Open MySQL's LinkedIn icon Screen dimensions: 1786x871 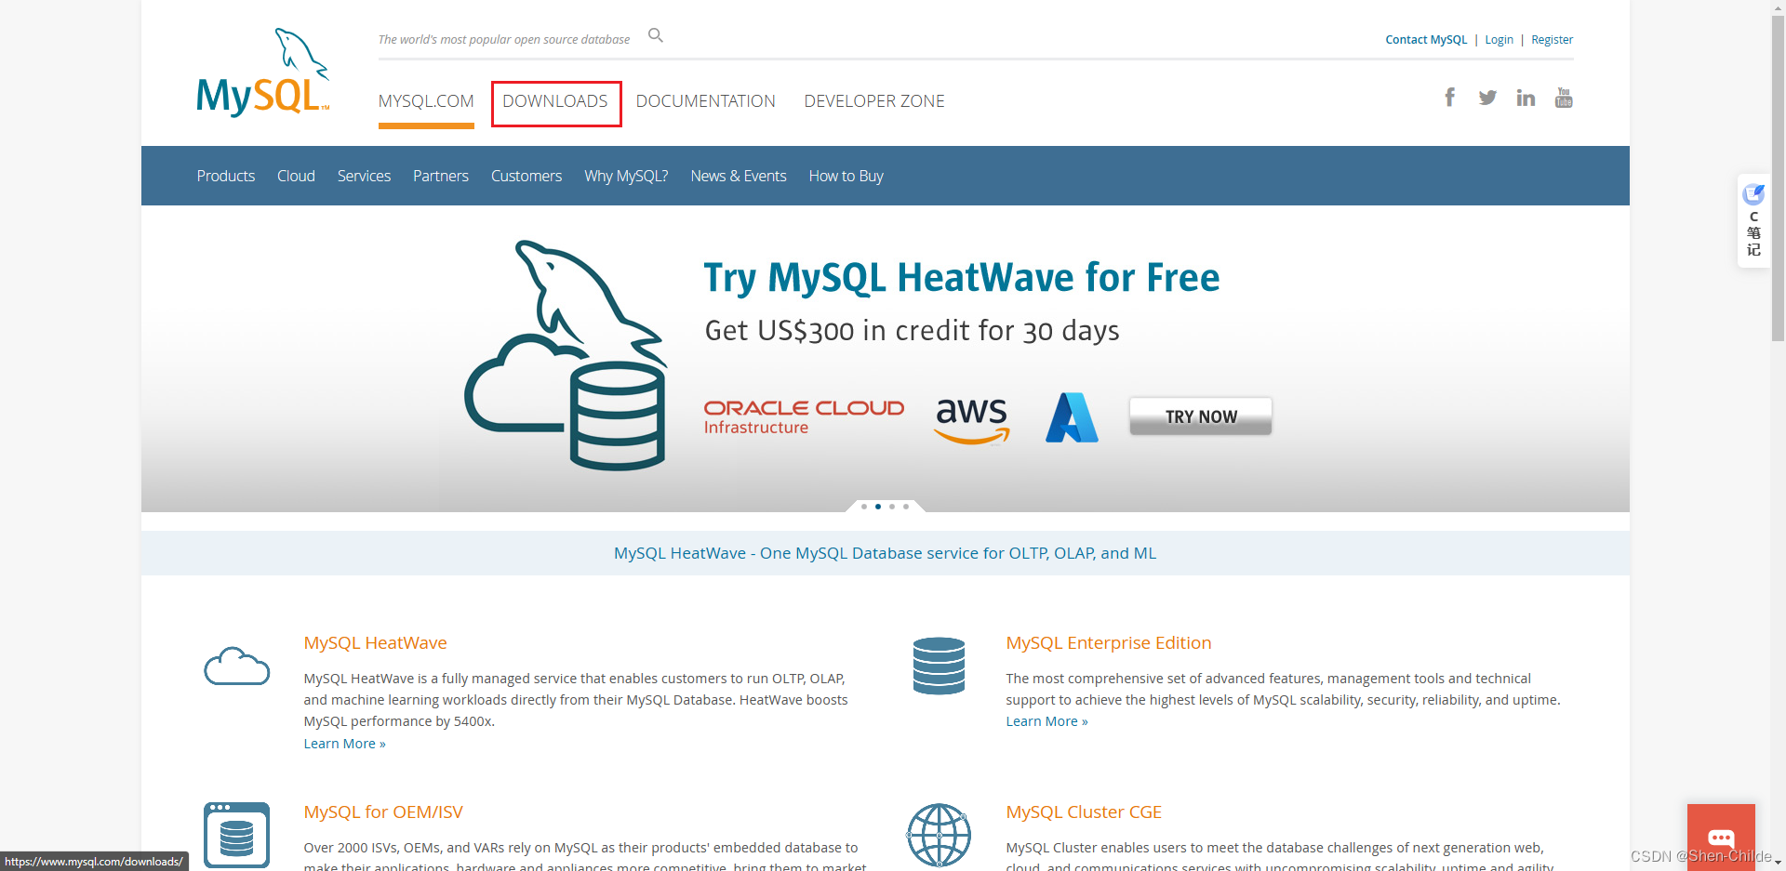[1526, 98]
